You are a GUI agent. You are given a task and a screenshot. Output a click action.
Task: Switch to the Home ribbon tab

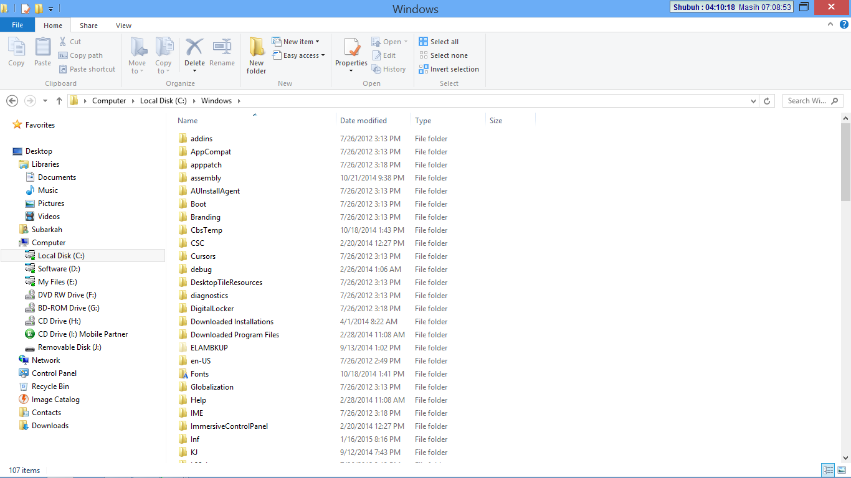tap(53, 26)
